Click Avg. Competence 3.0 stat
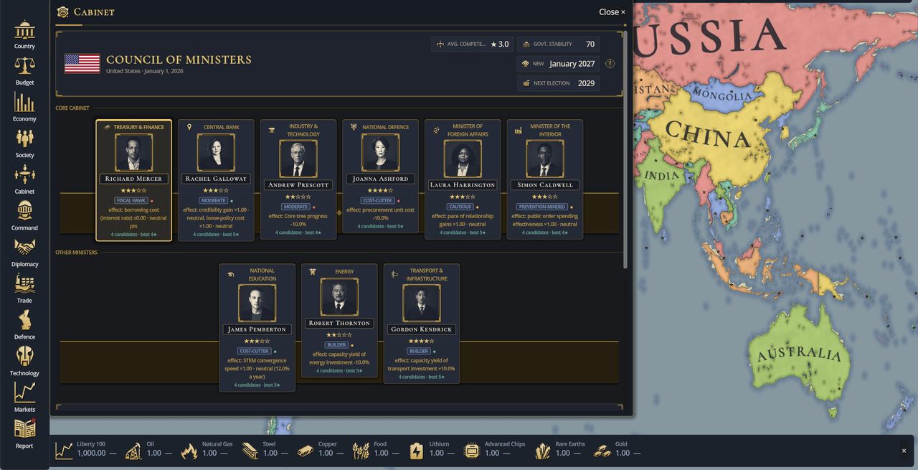 pyautogui.click(x=473, y=44)
